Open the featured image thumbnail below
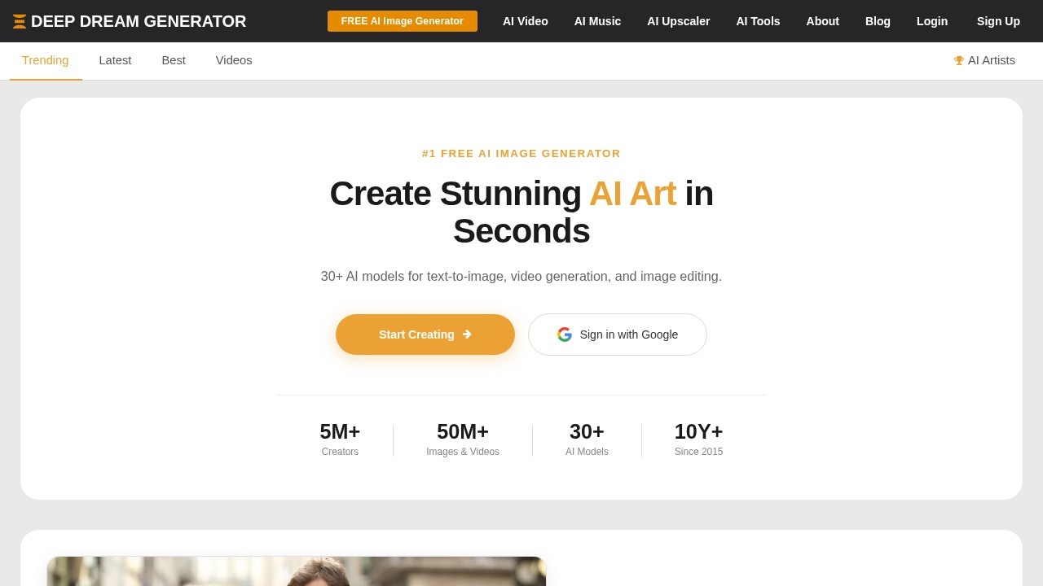 (297, 571)
